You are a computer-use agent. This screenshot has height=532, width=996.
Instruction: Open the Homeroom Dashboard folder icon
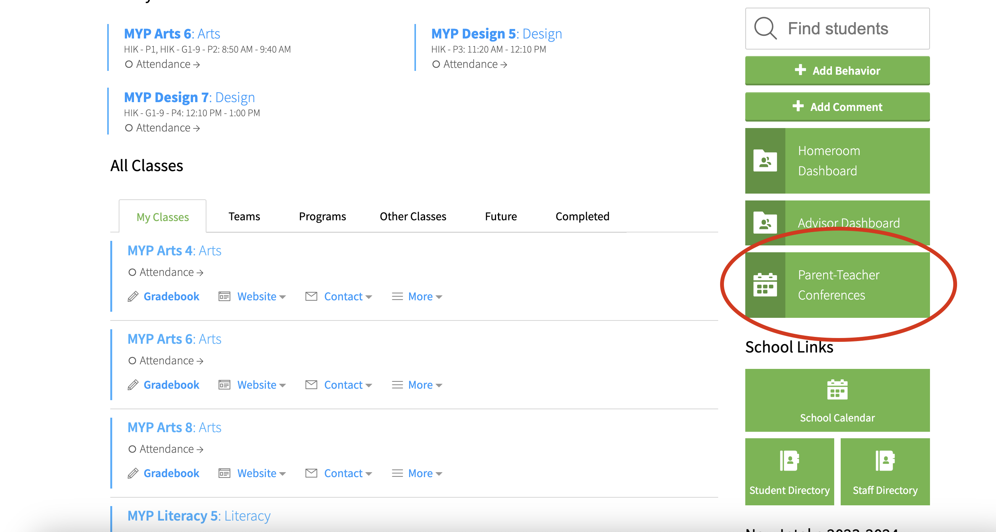coord(765,160)
